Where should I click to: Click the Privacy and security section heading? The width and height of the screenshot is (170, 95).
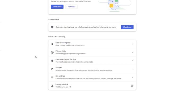tap(57, 36)
